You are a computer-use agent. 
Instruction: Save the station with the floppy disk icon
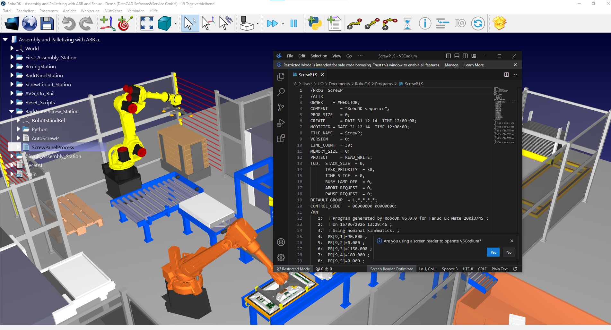[x=47, y=23]
